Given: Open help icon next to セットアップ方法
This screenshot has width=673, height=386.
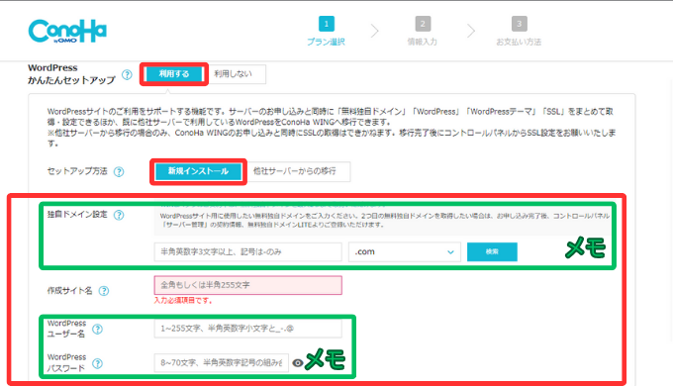Looking at the screenshot, I should [119, 172].
